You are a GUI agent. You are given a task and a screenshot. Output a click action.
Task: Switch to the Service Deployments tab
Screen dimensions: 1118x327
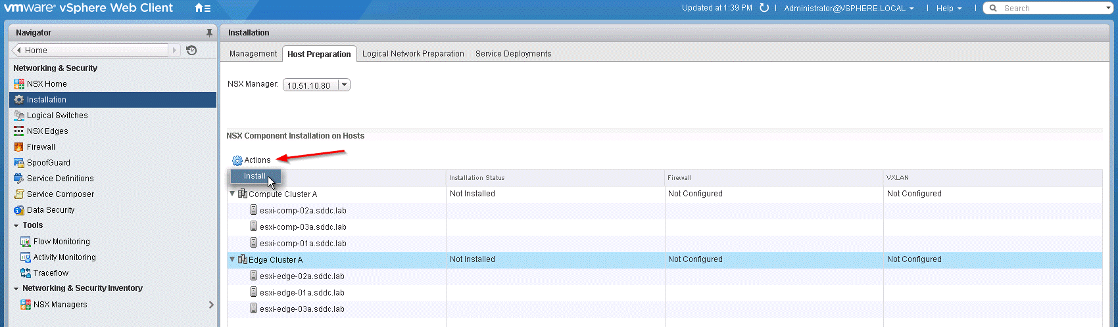tap(513, 54)
